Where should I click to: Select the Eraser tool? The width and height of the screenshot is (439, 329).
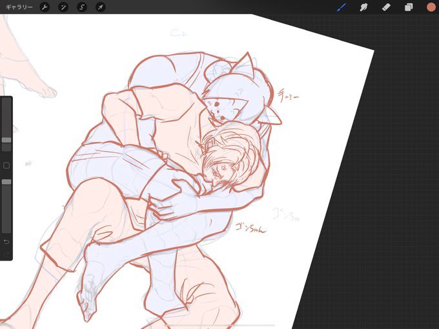(x=386, y=7)
